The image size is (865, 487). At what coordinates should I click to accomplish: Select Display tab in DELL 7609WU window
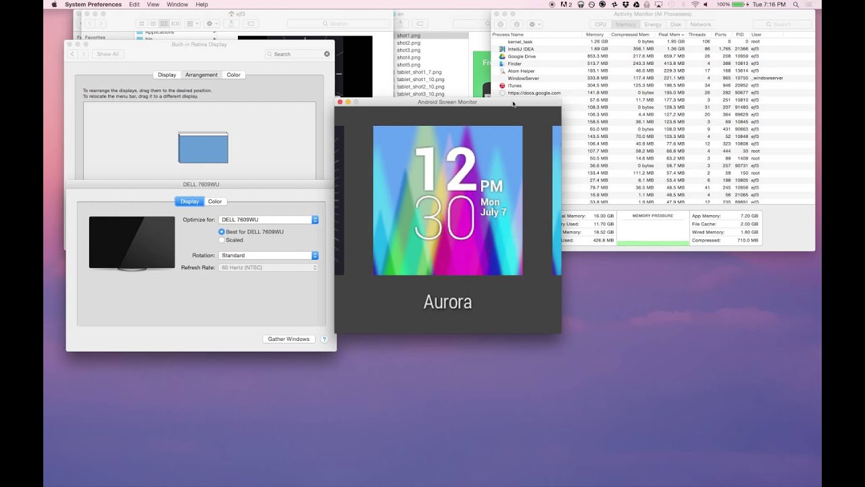point(190,202)
